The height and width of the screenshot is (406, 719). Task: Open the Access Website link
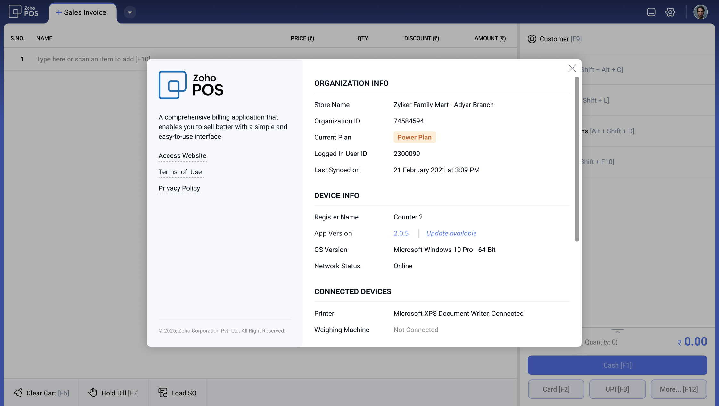click(x=182, y=156)
